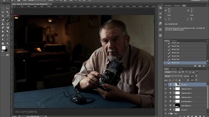The width and height of the screenshot is (209, 117).
Task: Switch to the Navigator tab
Action: [x=177, y=6]
